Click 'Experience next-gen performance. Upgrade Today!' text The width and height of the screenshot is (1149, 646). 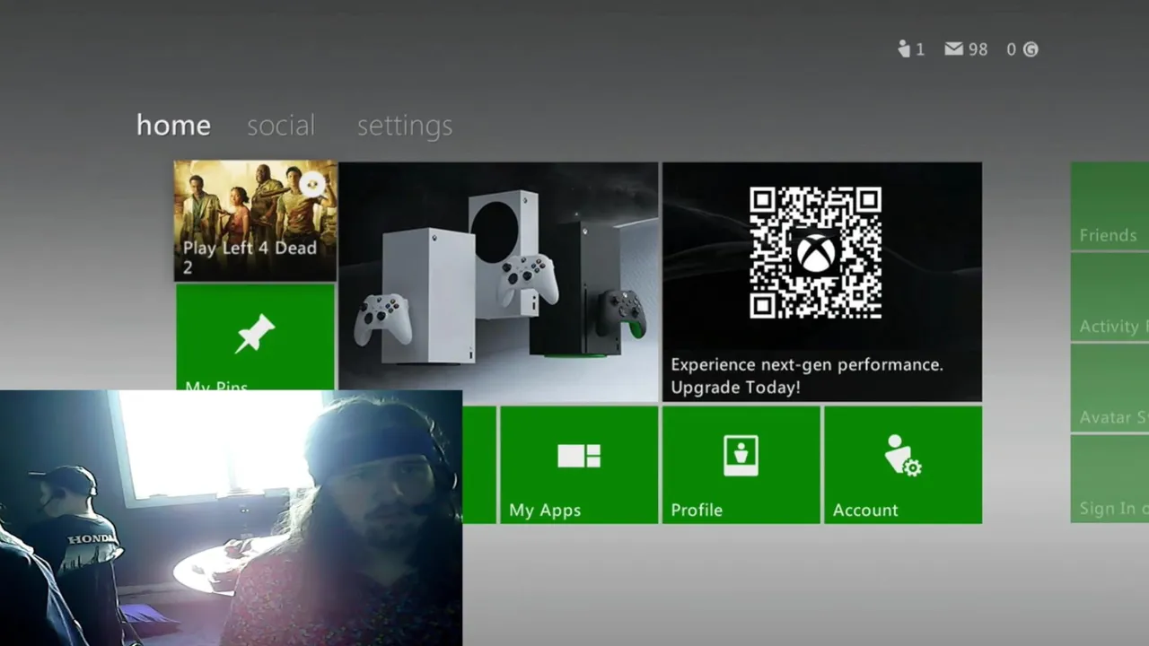807,376
